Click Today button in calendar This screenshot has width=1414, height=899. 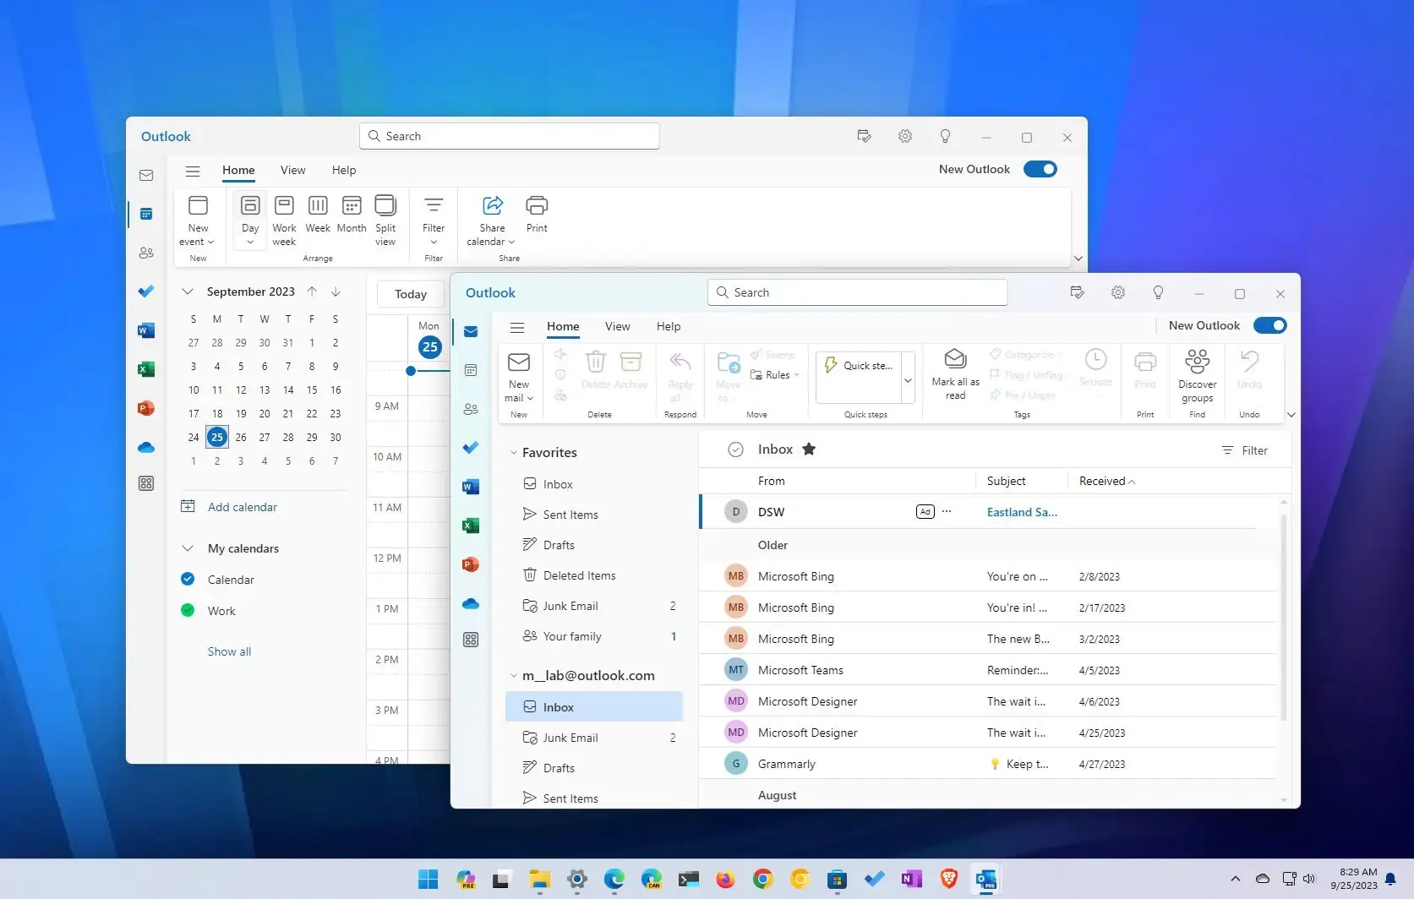(x=411, y=294)
